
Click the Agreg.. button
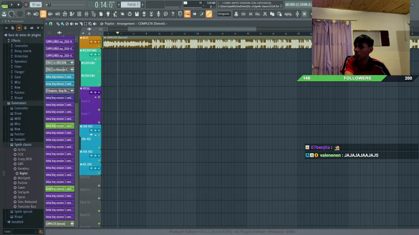(288, 14)
